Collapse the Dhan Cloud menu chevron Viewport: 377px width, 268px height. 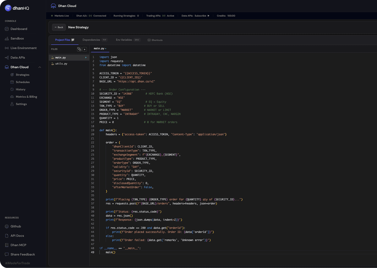tap(40, 67)
